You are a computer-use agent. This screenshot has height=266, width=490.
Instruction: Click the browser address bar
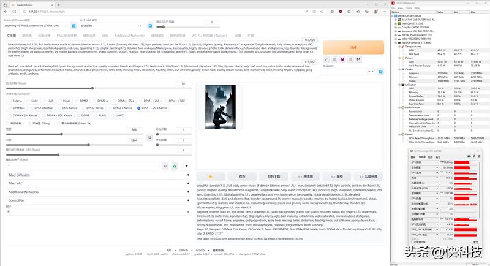tap(162, 12)
